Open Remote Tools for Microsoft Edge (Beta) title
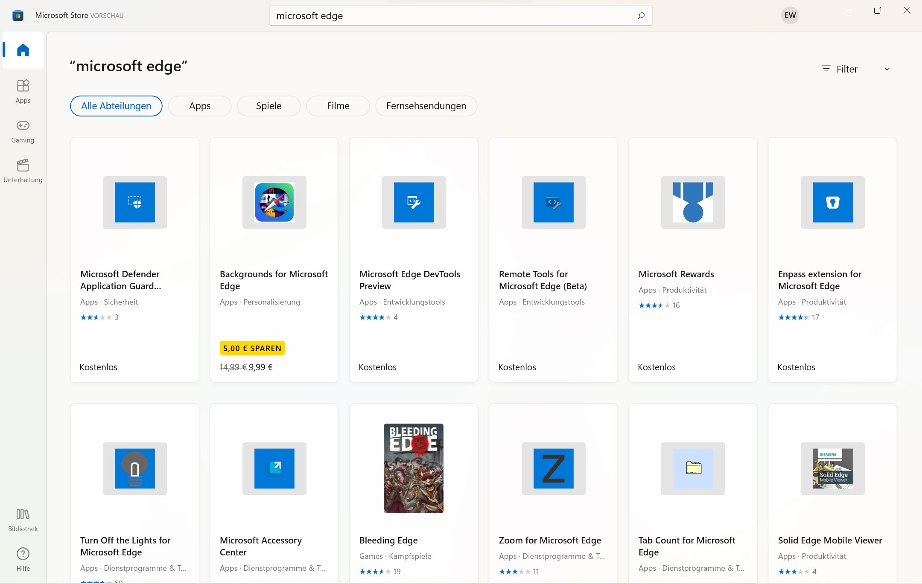This screenshot has height=584, width=922. [543, 280]
